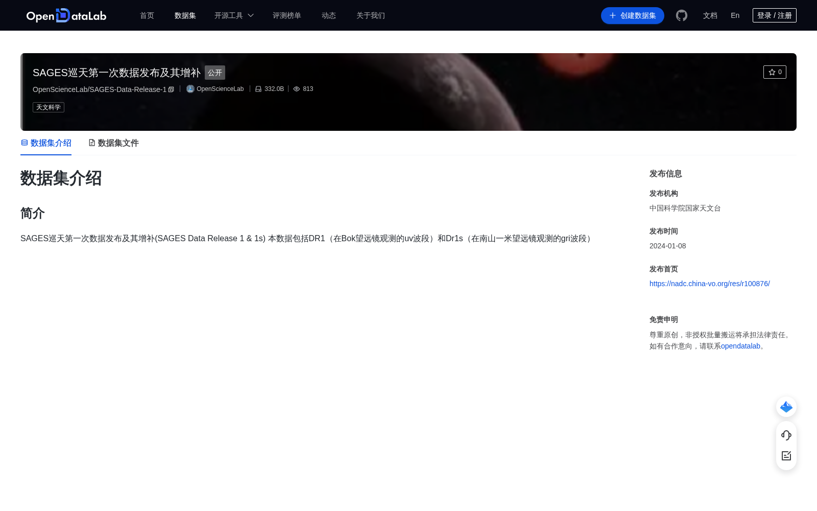Click the opendatalab contact link
Image resolution: width=817 pixels, height=511 pixels.
740,346
